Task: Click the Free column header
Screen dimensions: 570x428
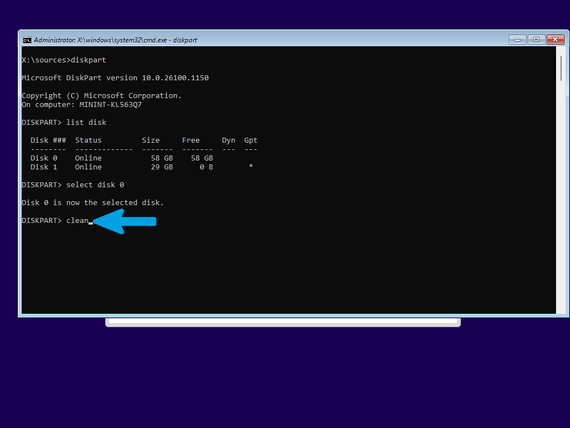Action: tap(191, 140)
